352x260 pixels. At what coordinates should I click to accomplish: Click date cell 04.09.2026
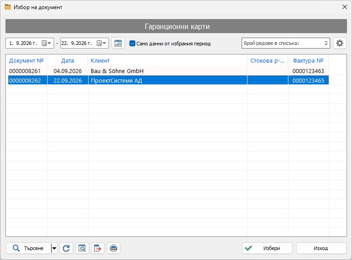[x=68, y=71]
